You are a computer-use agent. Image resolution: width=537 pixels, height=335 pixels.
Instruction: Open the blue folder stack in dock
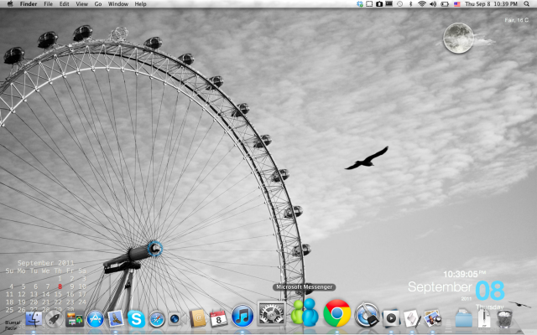pyautogui.click(x=464, y=318)
